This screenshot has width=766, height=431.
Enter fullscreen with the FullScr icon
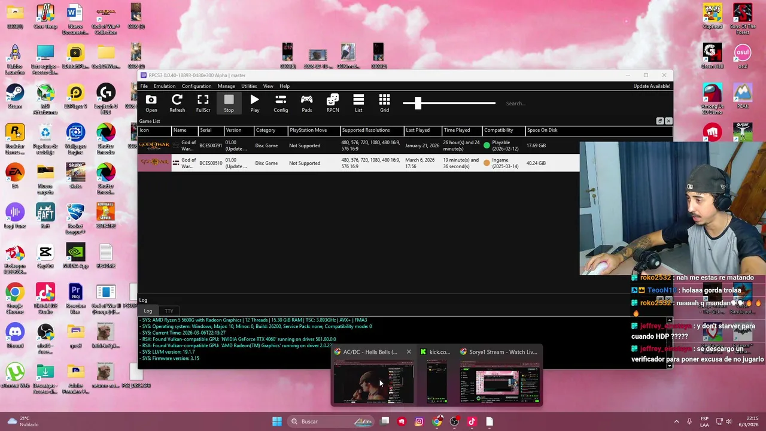point(203,103)
